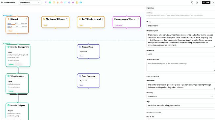The image size is (215, 120).
Task: Click the red bug-shaped toolbar icon
Action: [x=61, y=3]
